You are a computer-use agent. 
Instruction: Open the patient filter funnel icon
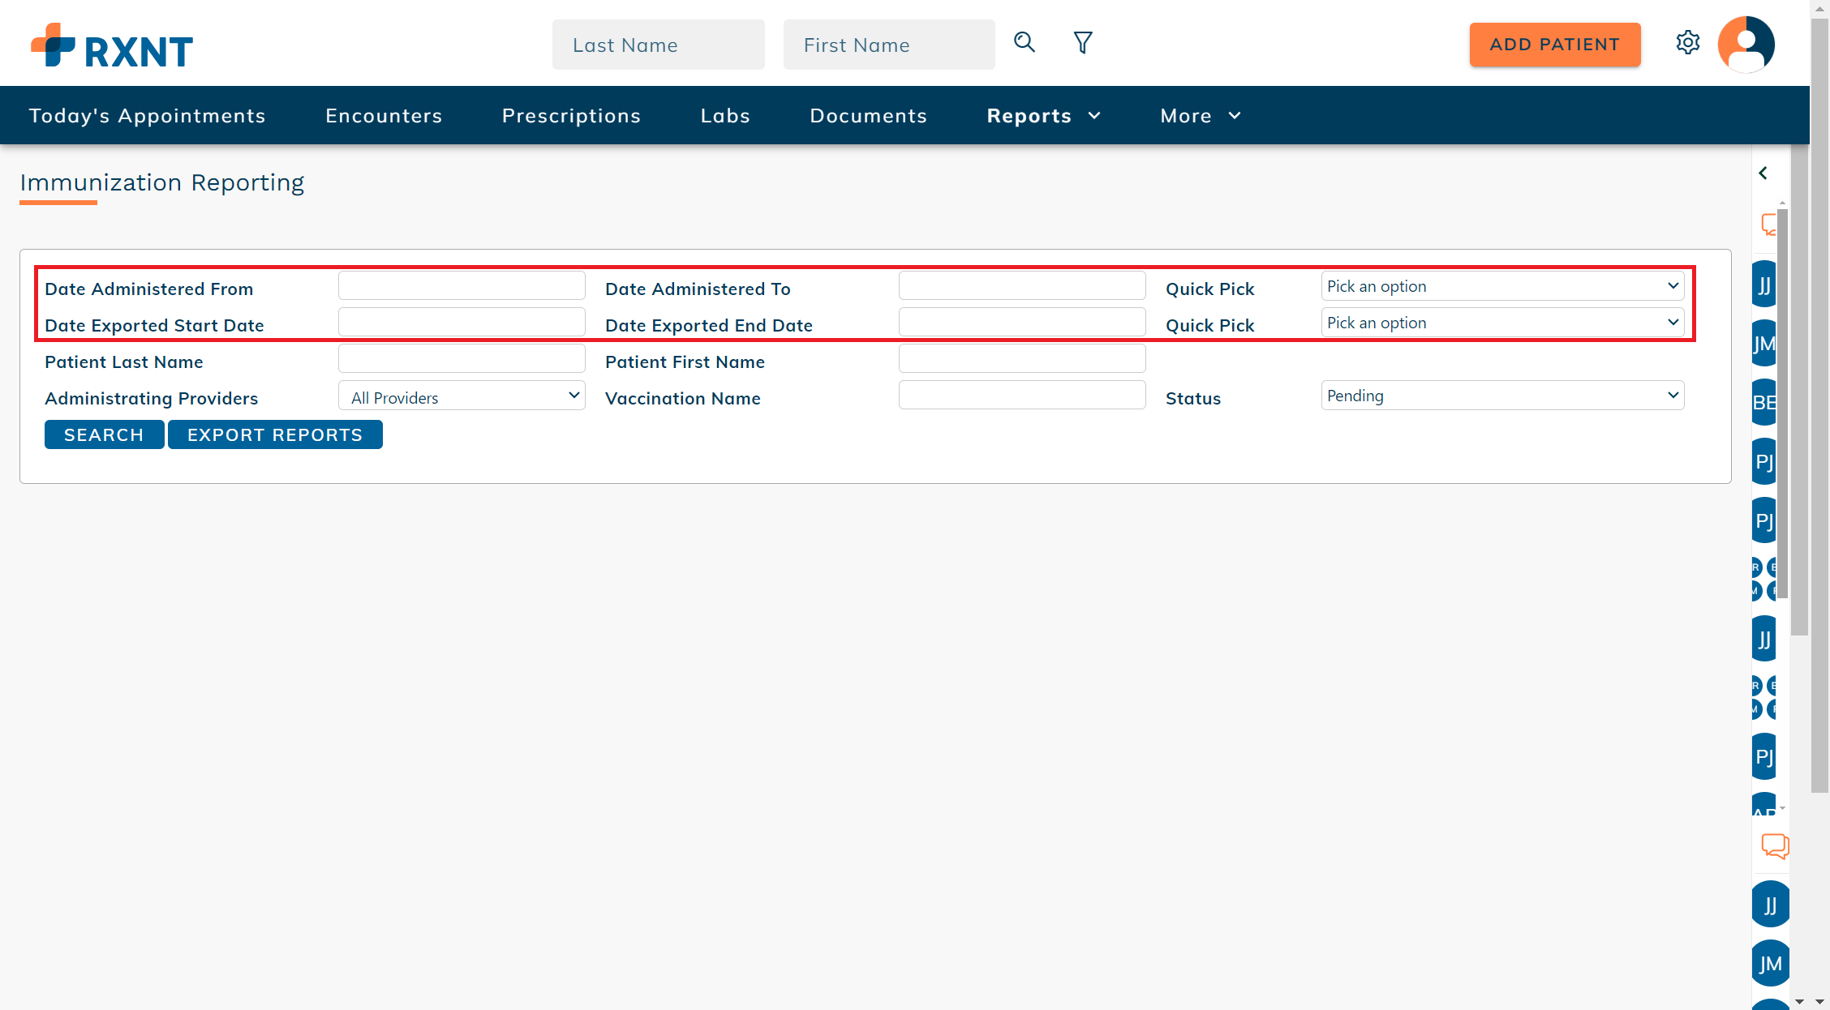pyautogui.click(x=1082, y=42)
